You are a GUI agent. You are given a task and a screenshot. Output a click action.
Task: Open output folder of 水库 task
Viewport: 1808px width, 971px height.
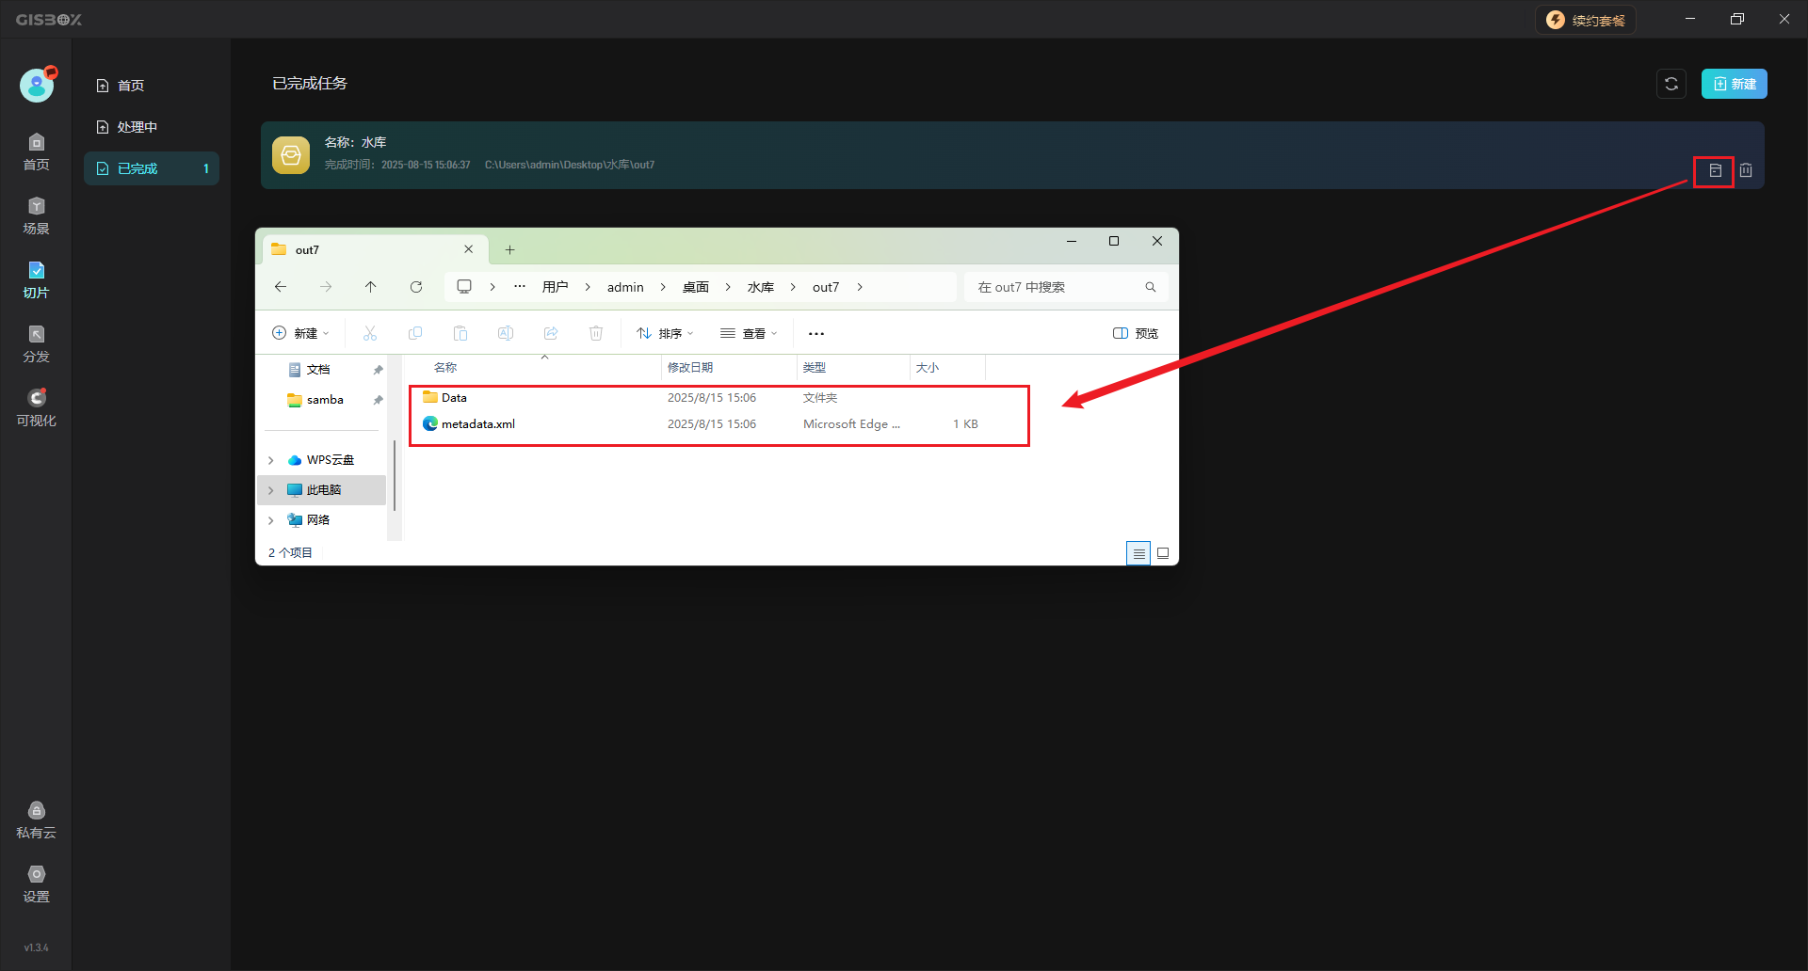[1715, 171]
